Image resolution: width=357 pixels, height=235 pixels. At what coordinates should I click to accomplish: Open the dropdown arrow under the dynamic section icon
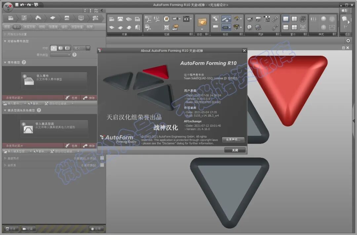coord(202,29)
